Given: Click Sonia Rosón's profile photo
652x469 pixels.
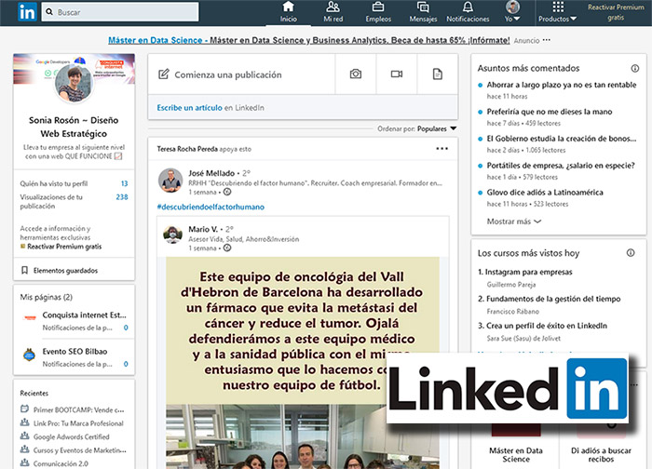Looking at the screenshot, I should coord(74,83).
